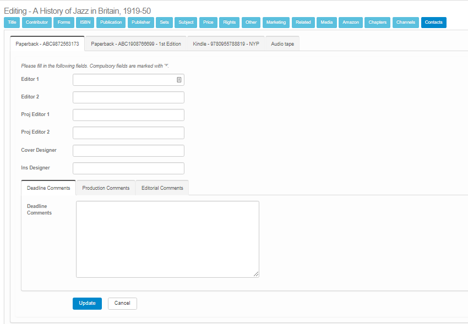Select the Ins Designer input field

point(128,168)
